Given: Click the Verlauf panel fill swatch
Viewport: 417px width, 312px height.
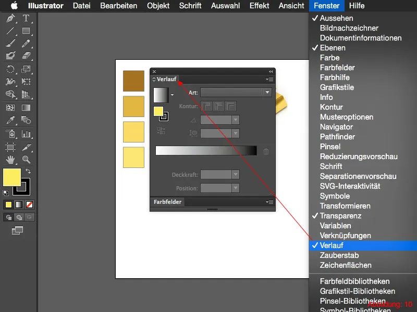Looking at the screenshot, I should click(x=158, y=111).
